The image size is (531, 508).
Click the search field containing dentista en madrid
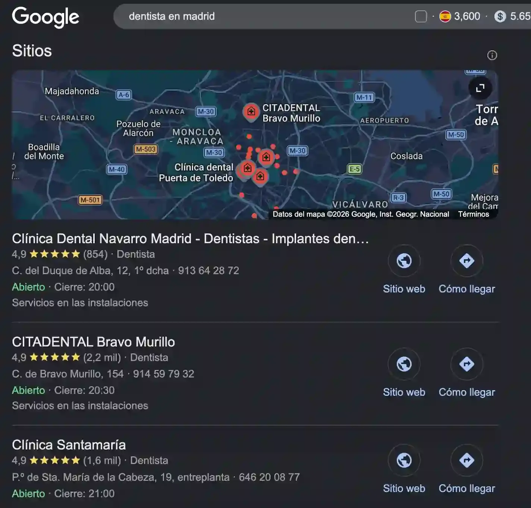coord(172,16)
